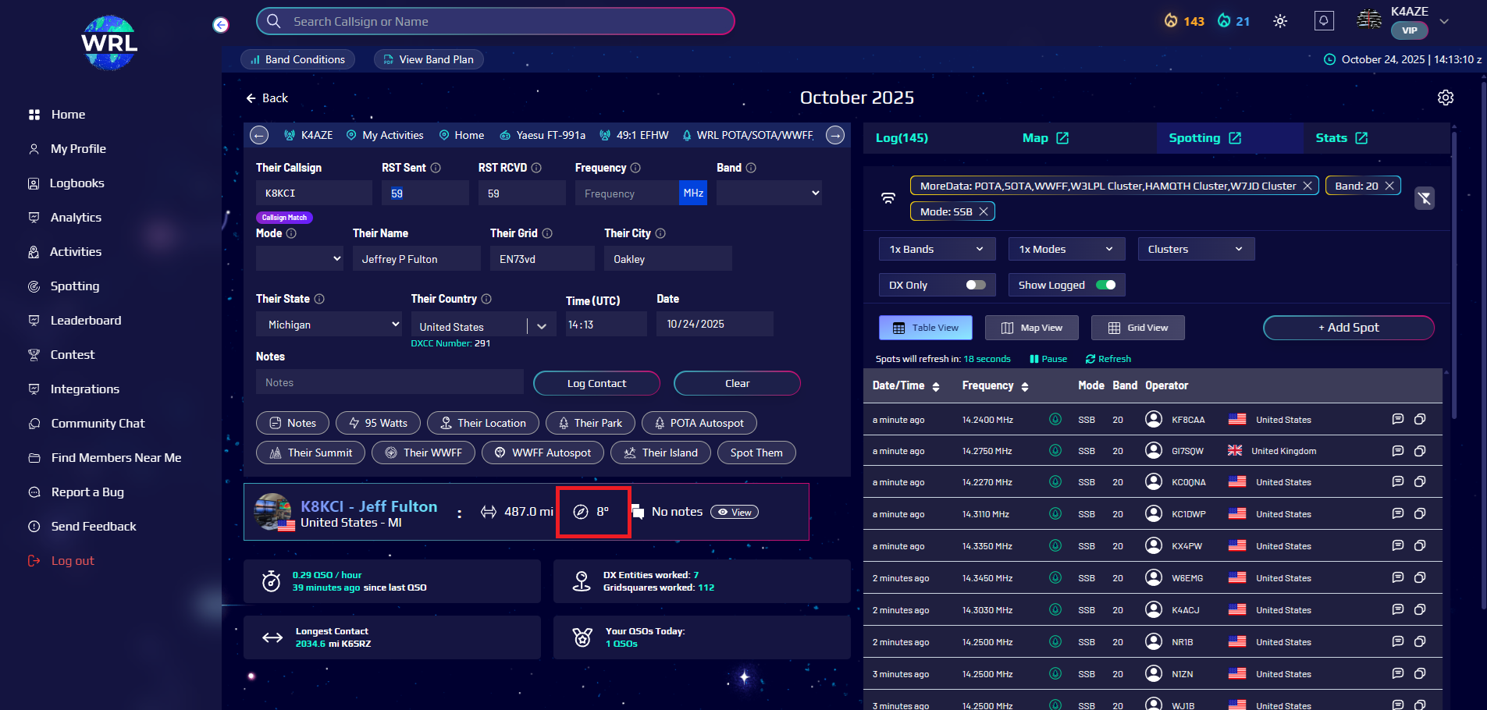Click the 21 droplet counter
The width and height of the screenshot is (1487, 710).
click(1234, 21)
